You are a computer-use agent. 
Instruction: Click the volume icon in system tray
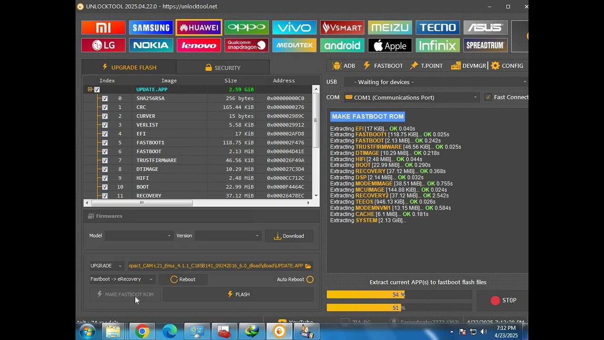coord(484,331)
